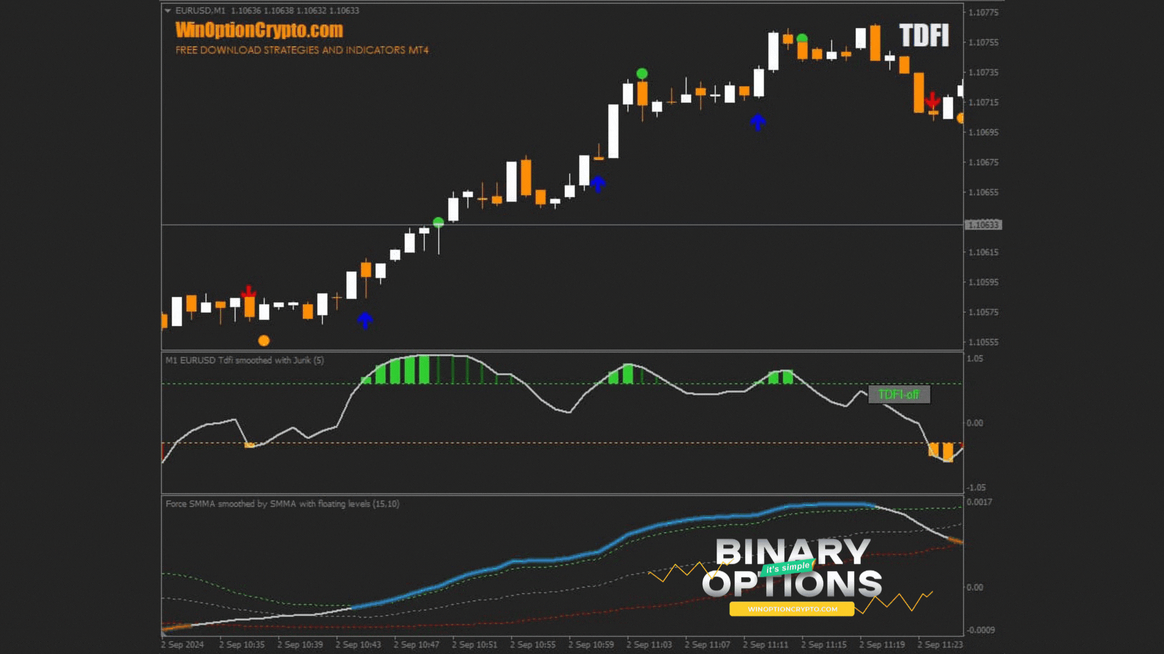Click the blue up-arrow buy signal near 10:43

tap(365, 320)
